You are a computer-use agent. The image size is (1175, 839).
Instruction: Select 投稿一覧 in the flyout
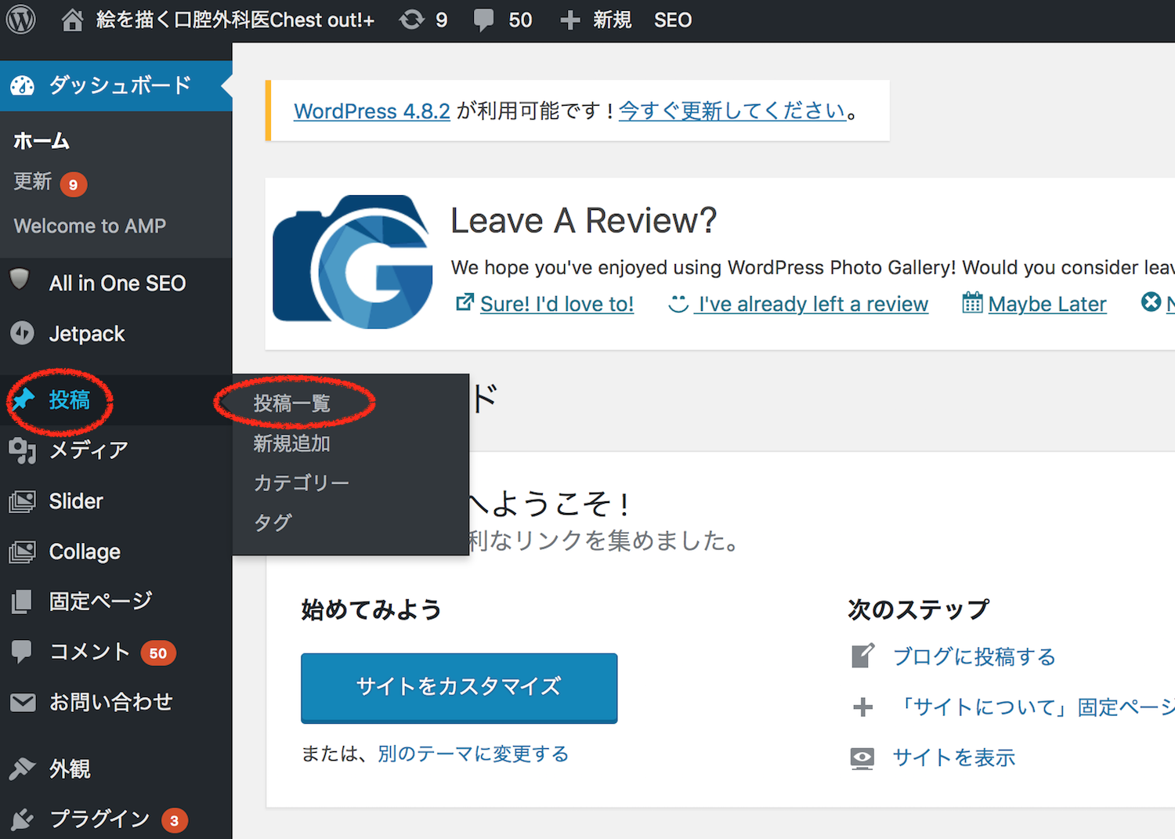click(292, 403)
